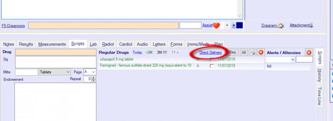This screenshot has height=121, width=333.
Task: Open the Imms/Meds tab
Action: coord(198,44)
